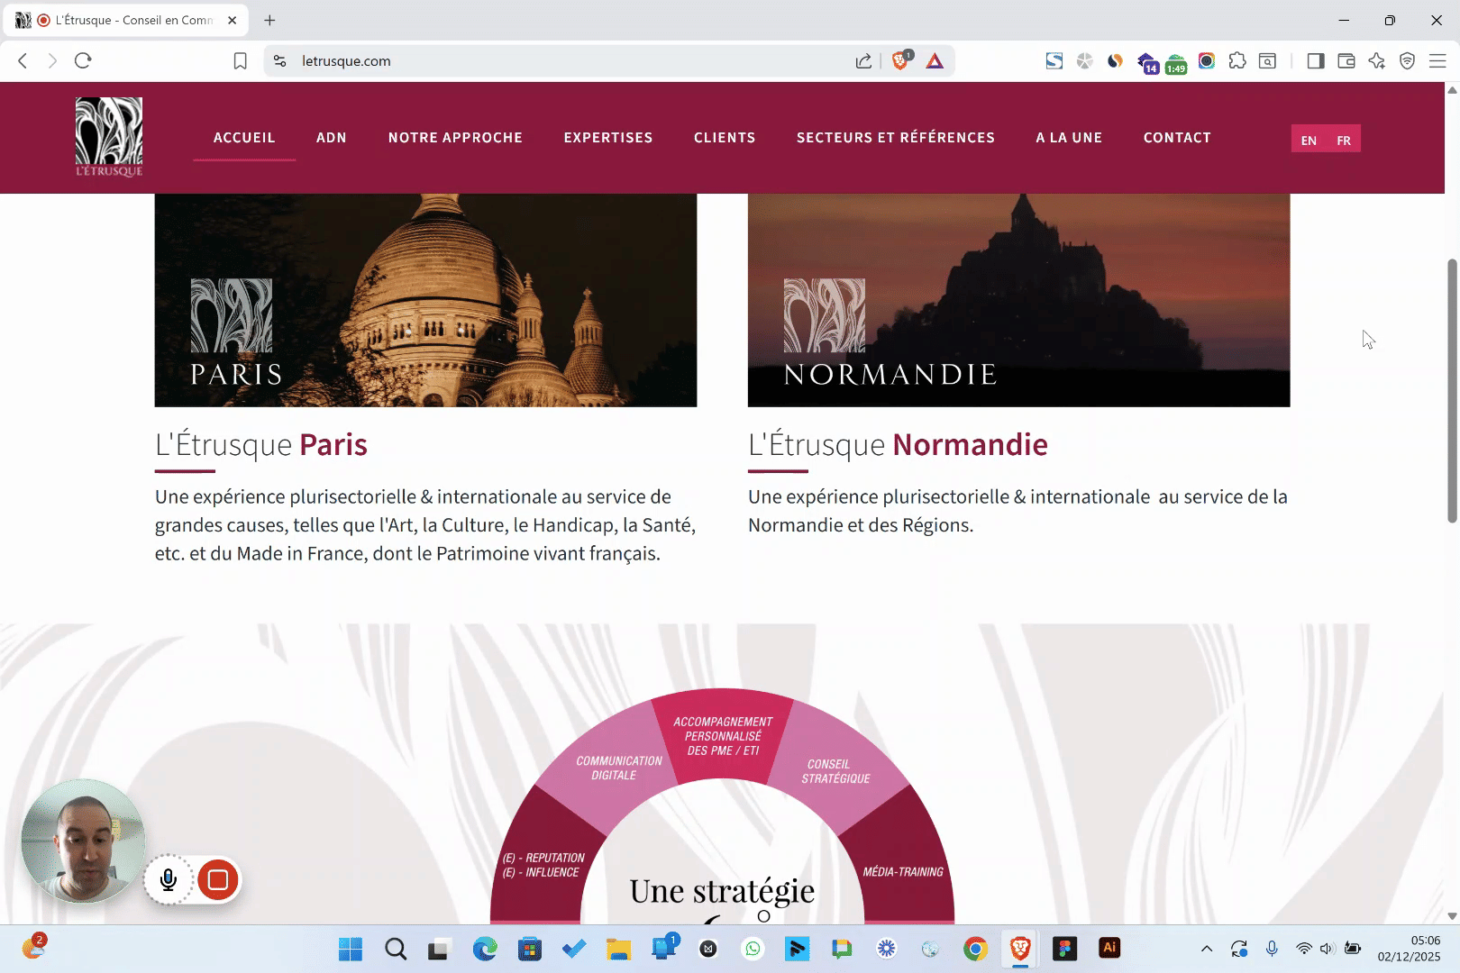Go to SECTEURS ET RÉFÉRENCES page
Viewport: 1460px width, 973px height.
coord(895,138)
